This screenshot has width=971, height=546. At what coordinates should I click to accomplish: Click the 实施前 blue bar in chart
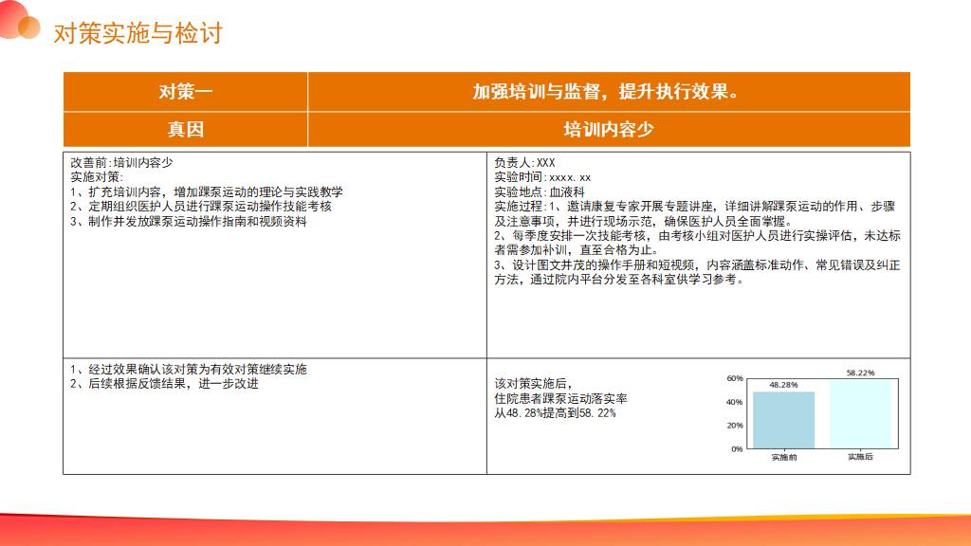(x=783, y=420)
